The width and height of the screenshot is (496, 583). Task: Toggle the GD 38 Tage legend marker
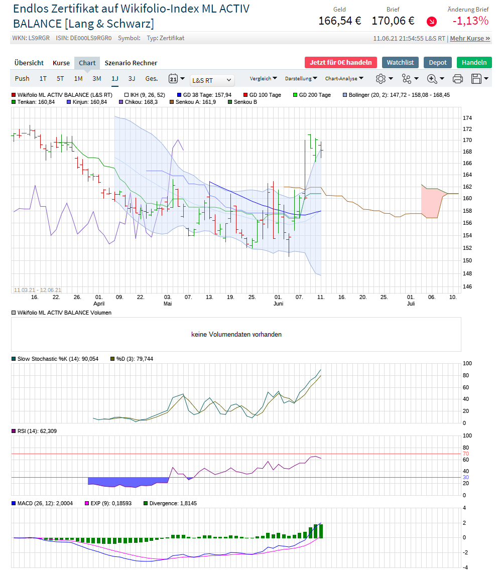[x=179, y=95]
